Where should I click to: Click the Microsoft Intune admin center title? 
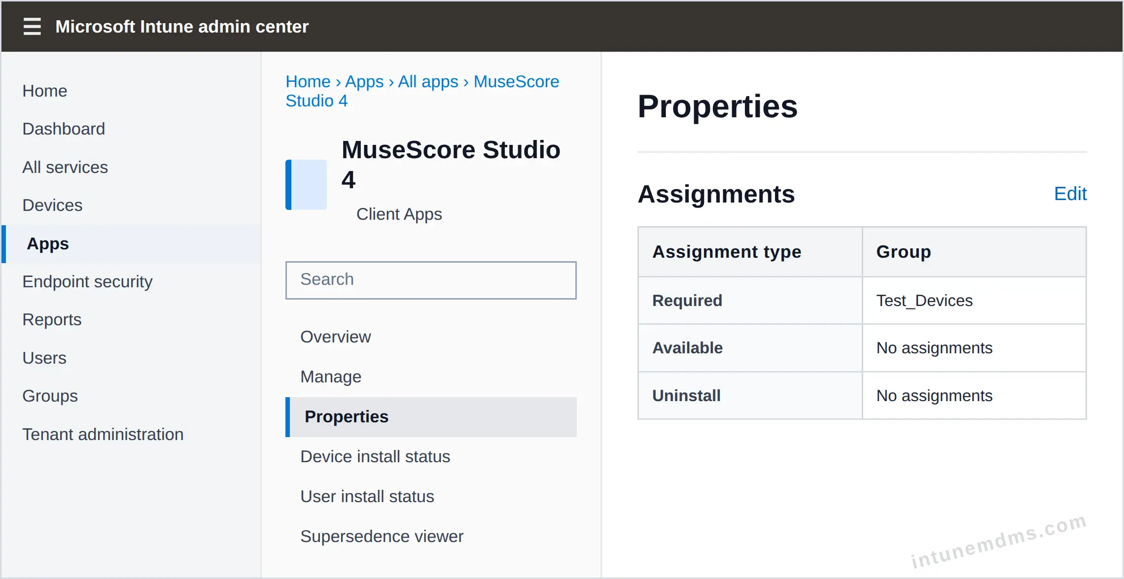point(182,27)
